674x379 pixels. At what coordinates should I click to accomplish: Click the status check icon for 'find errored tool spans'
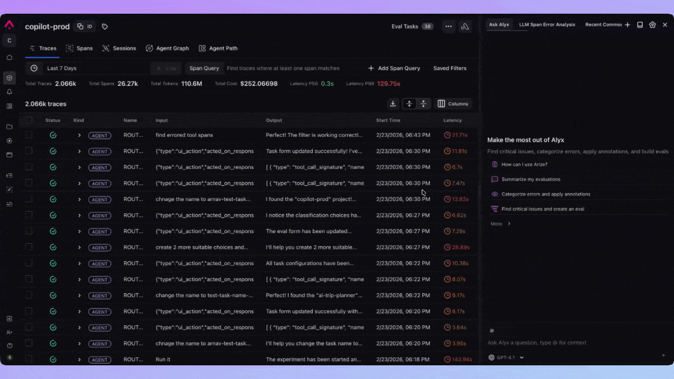(53, 135)
